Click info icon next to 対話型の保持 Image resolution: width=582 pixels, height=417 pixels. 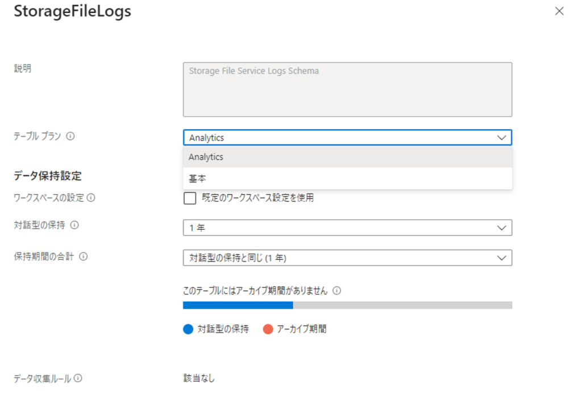pos(74,225)
